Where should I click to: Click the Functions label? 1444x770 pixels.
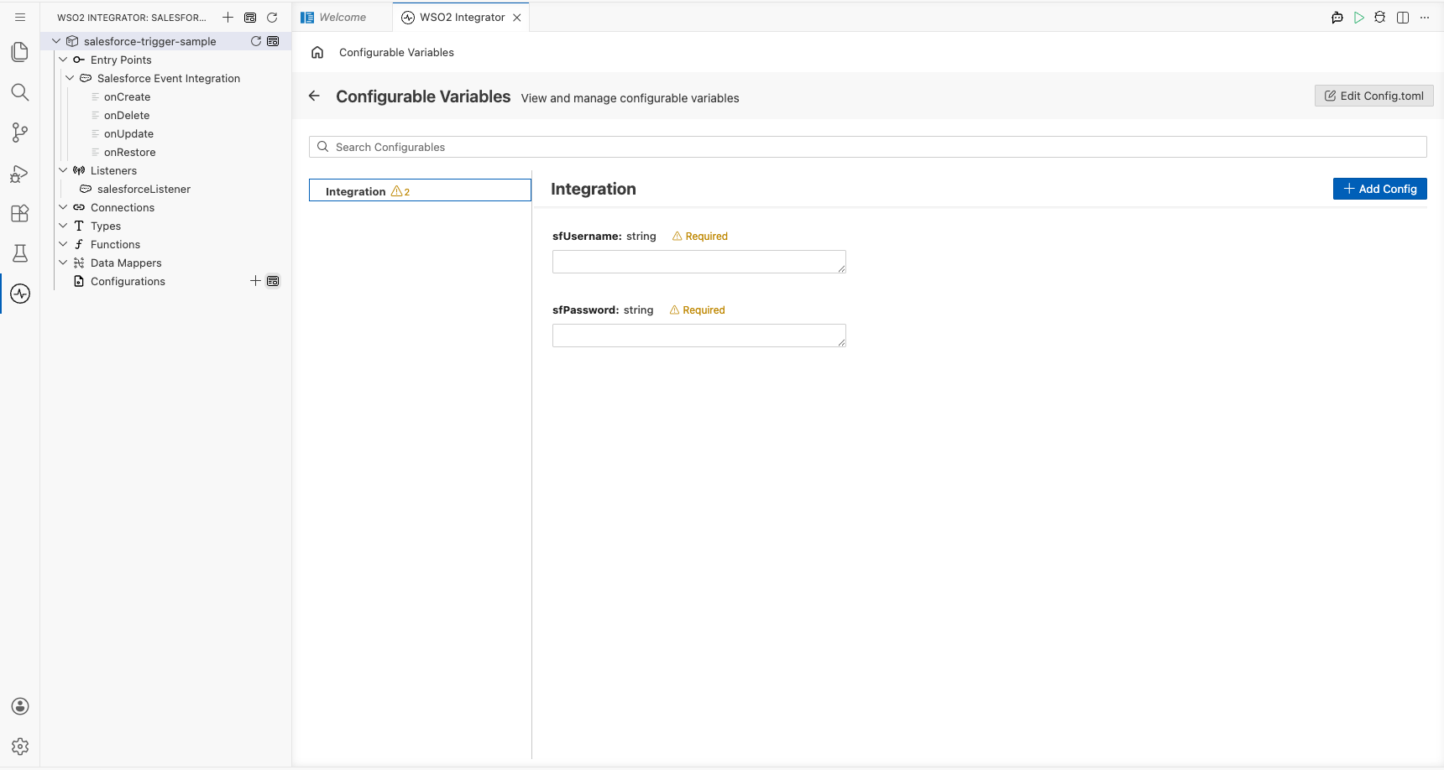(x=115, y=244)
